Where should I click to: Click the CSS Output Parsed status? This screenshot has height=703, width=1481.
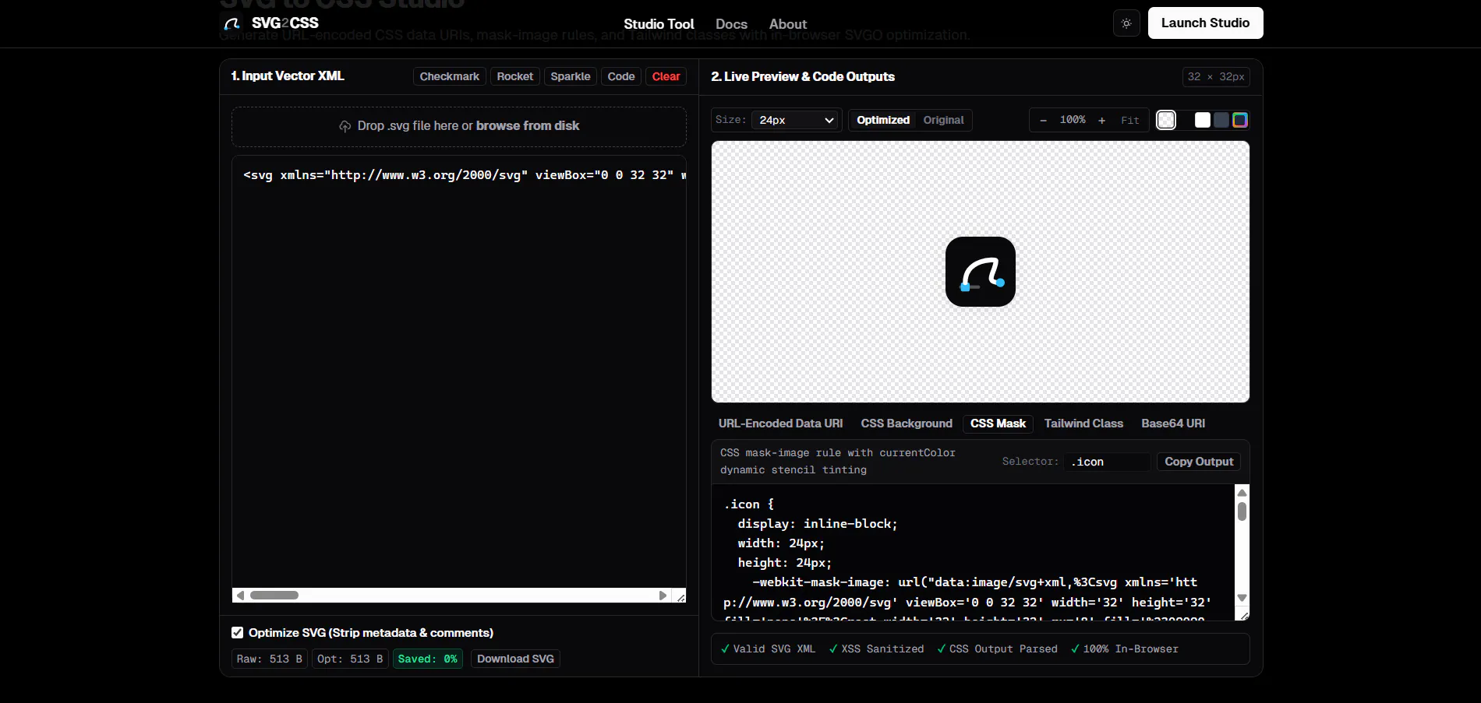pyautogui.click(x=997, y=649)
